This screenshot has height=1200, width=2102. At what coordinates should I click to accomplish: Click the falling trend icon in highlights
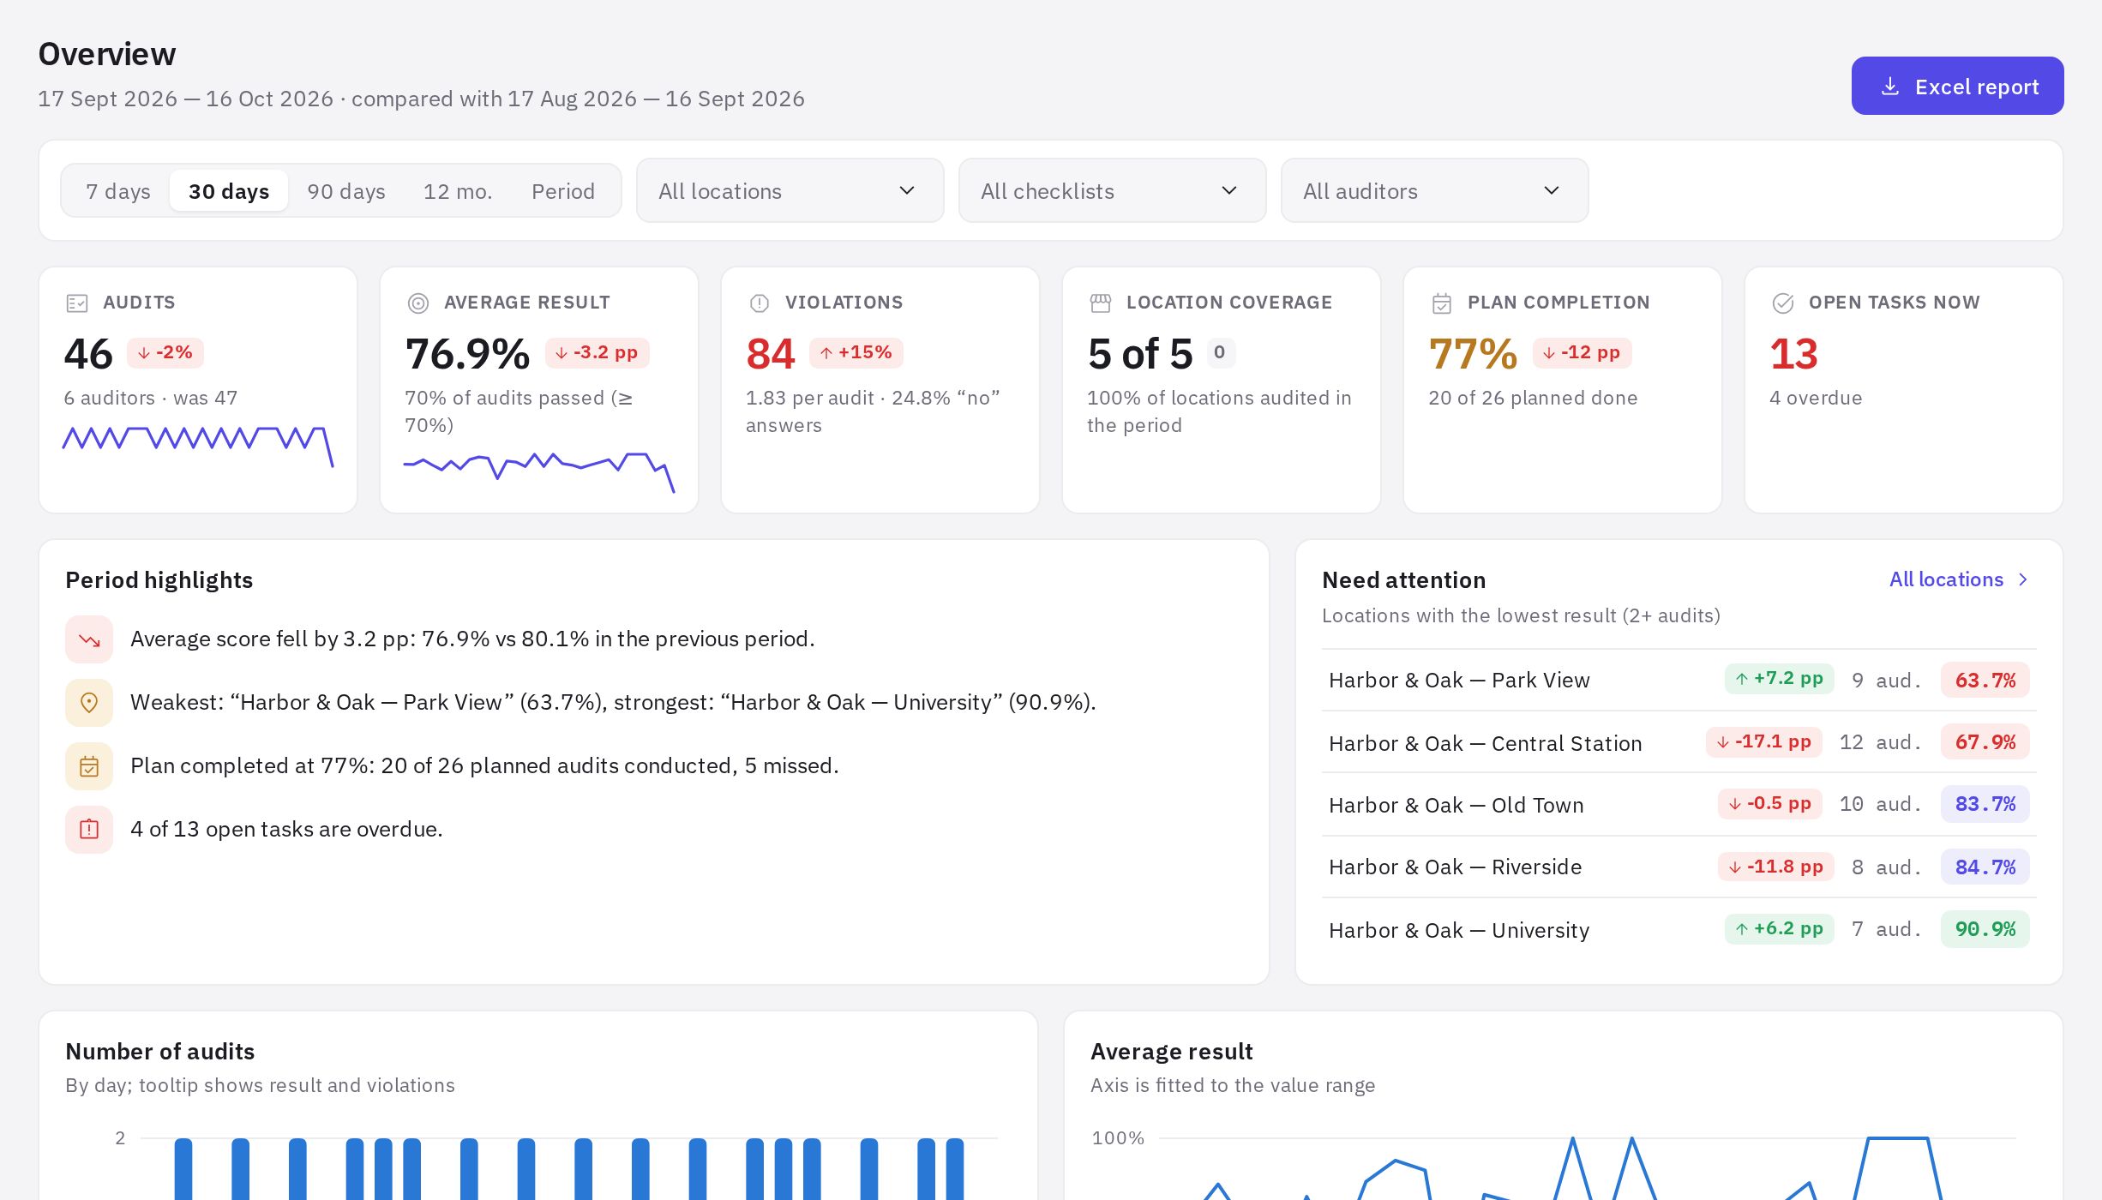point(89,639)
